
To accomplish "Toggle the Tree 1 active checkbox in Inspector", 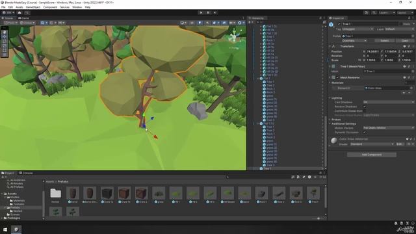I will (339, 24).
